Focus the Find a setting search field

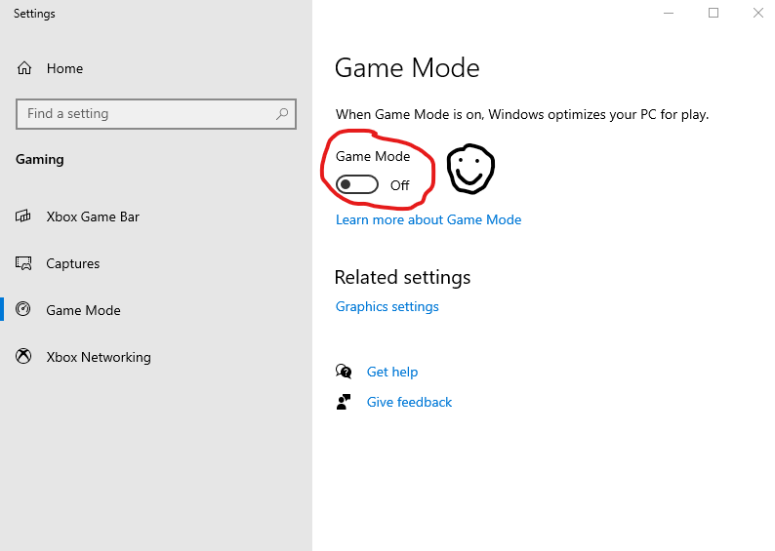point(146,114)
